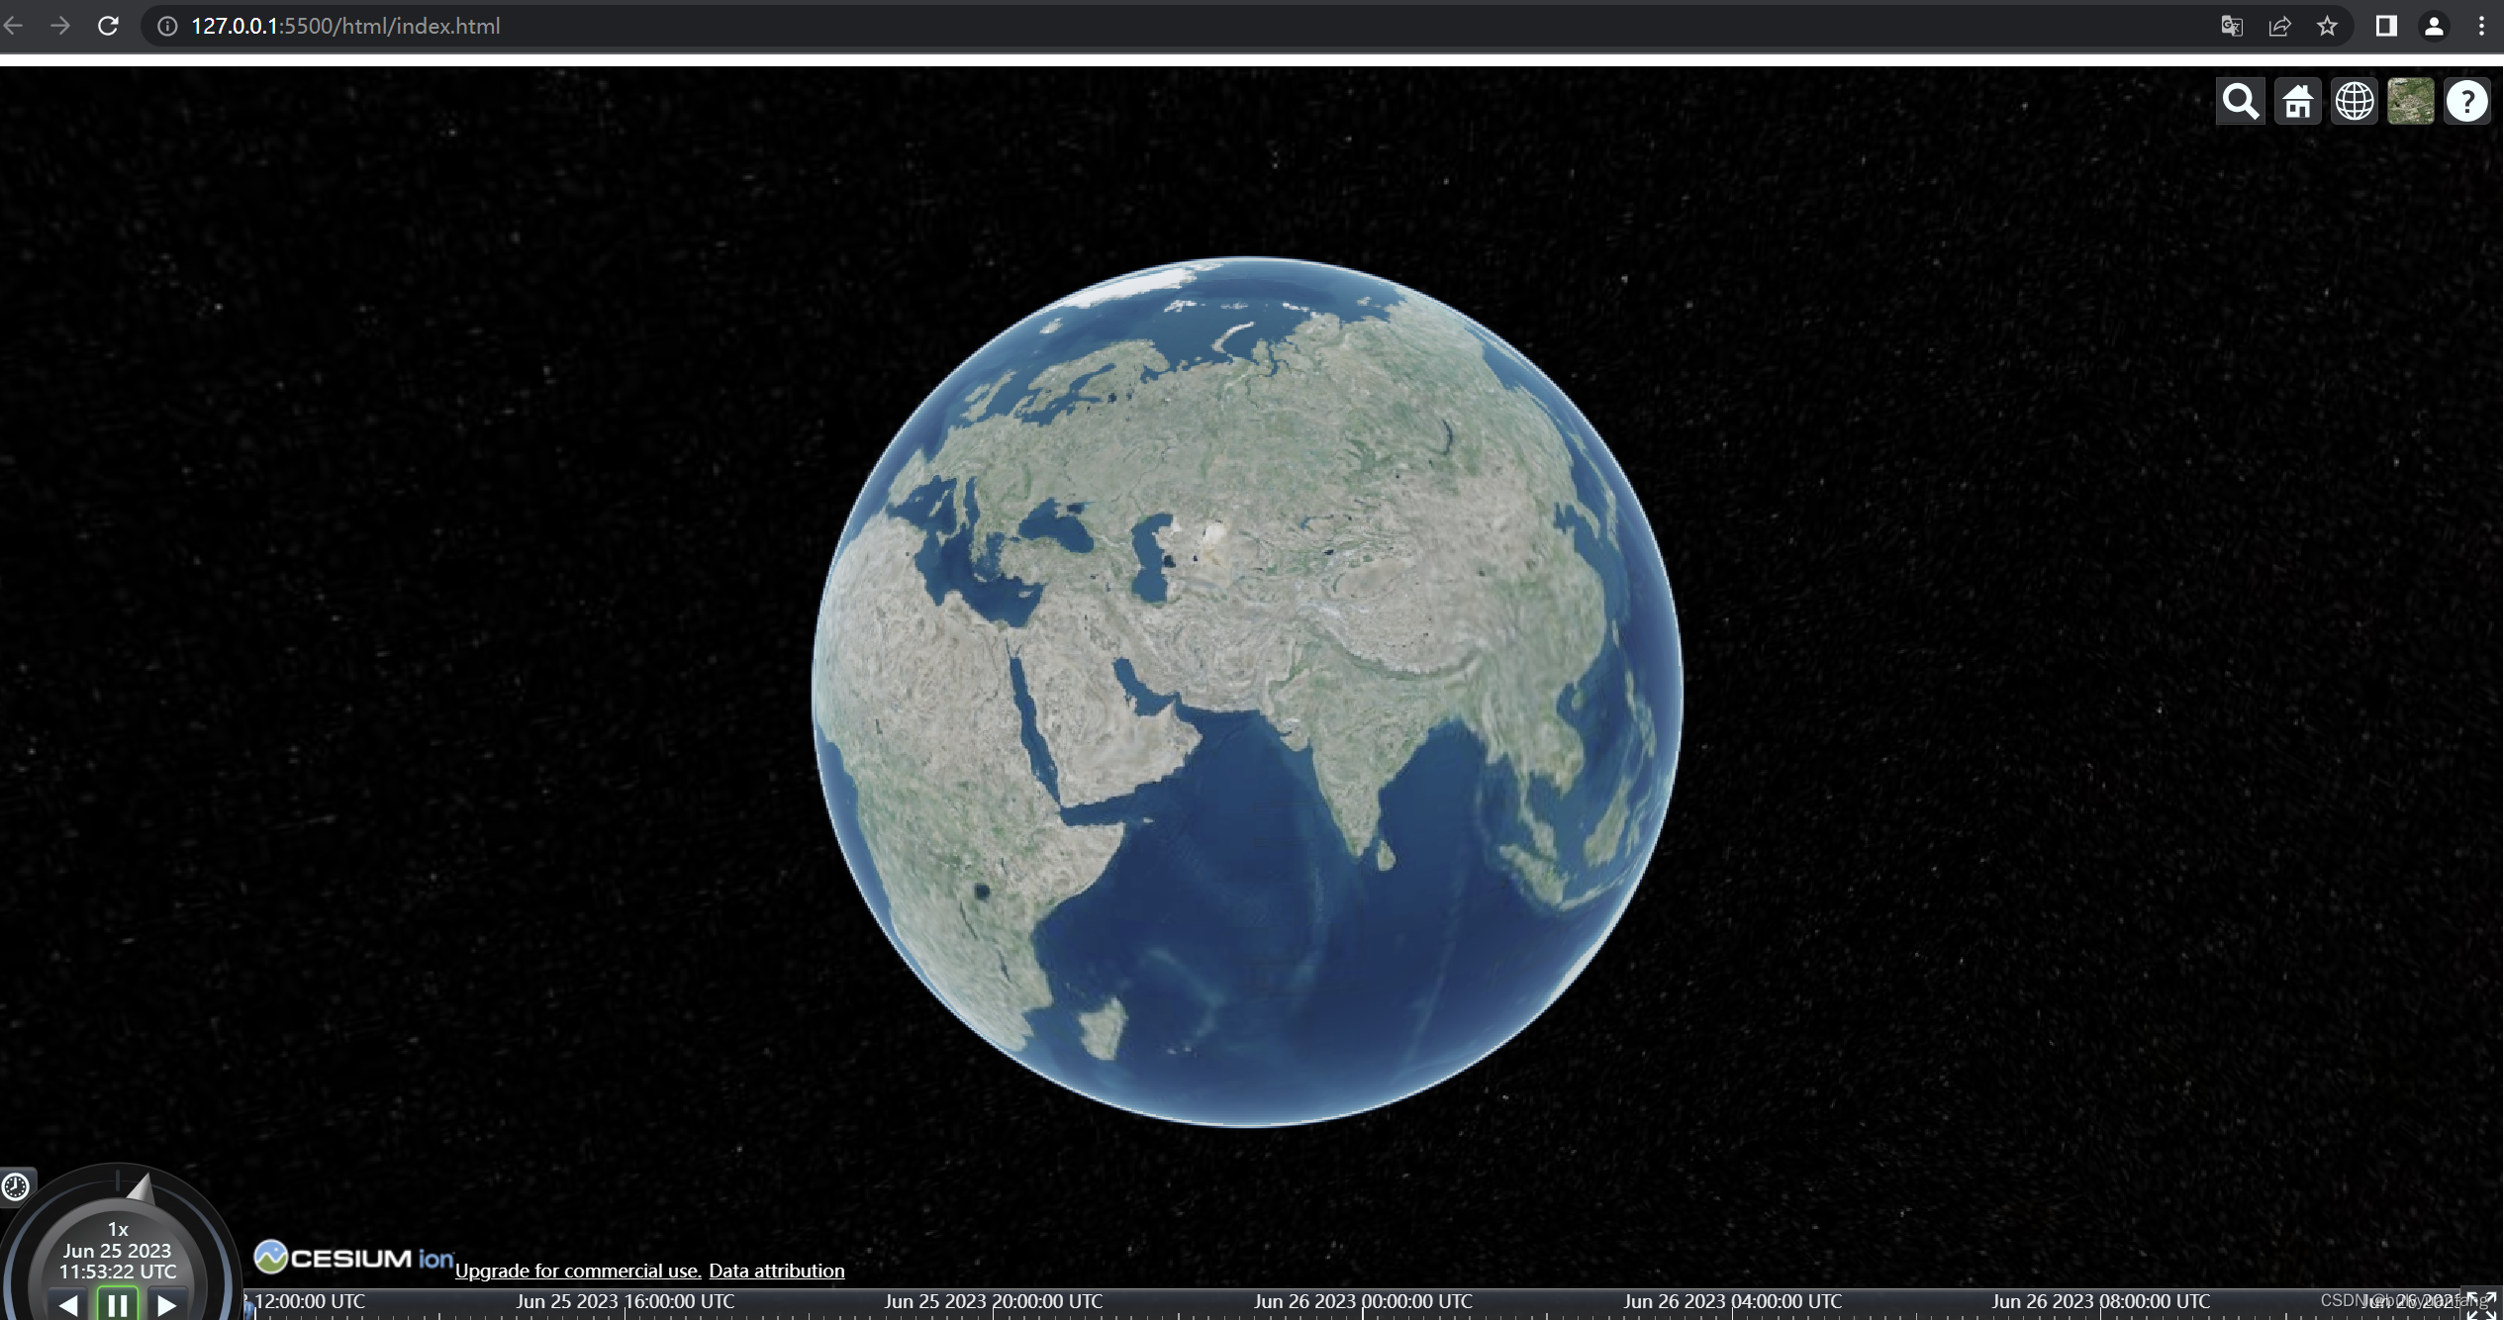Open Chrome three-dot menu
This screenshot has width=2504, height=1320.
click(2480, 26)
